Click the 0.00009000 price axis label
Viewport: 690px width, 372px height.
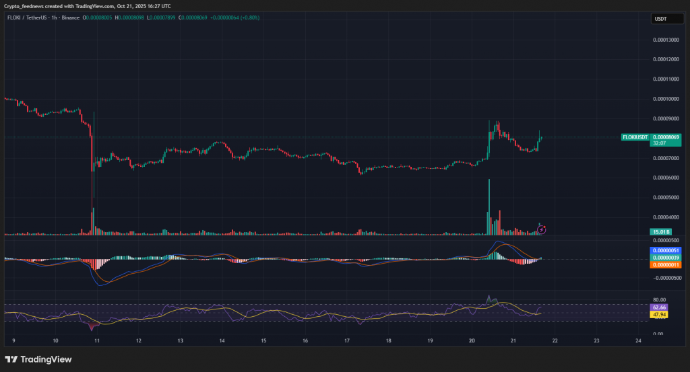click(x=666, y=118)
